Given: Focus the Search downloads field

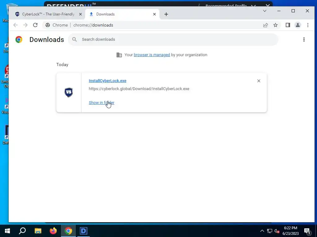Looking at the screenshot, I should (x=173, y=39).
